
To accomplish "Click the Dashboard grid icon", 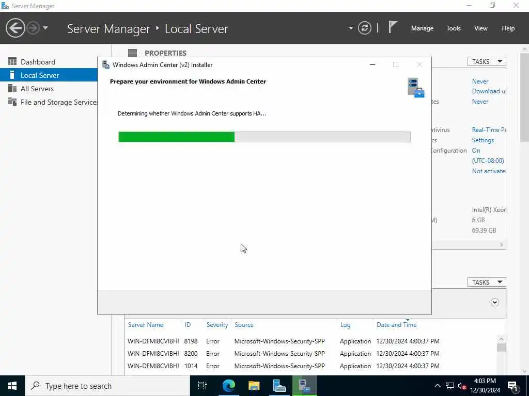I will [x=12, y=61].
